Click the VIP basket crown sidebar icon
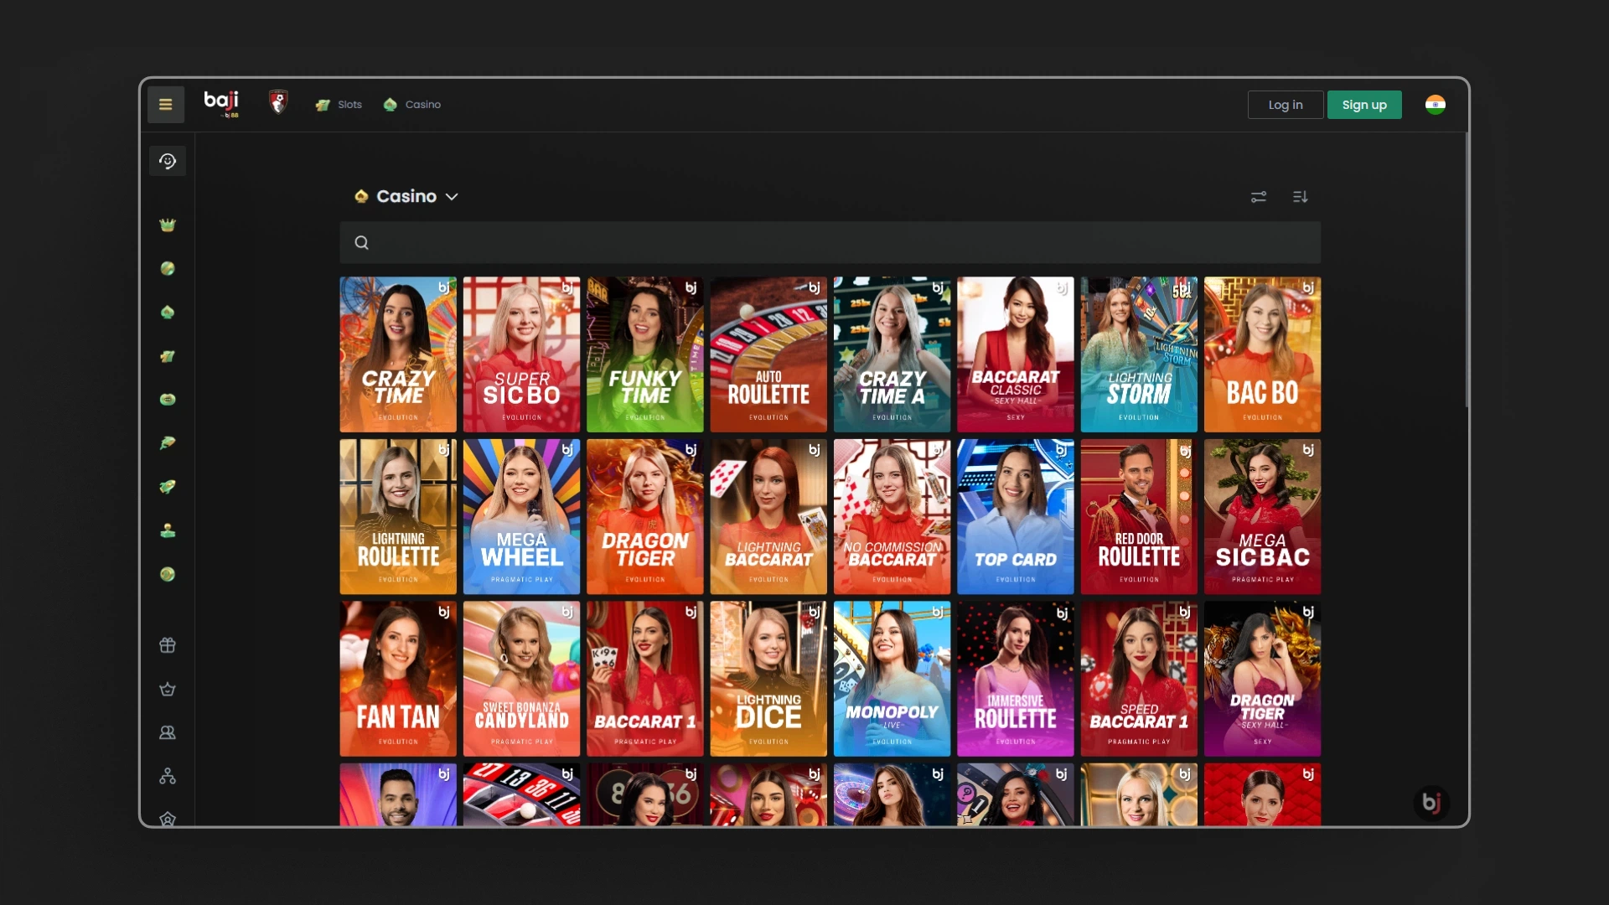The width and height of the screenshot is (1609, 905). click(168, 689)
